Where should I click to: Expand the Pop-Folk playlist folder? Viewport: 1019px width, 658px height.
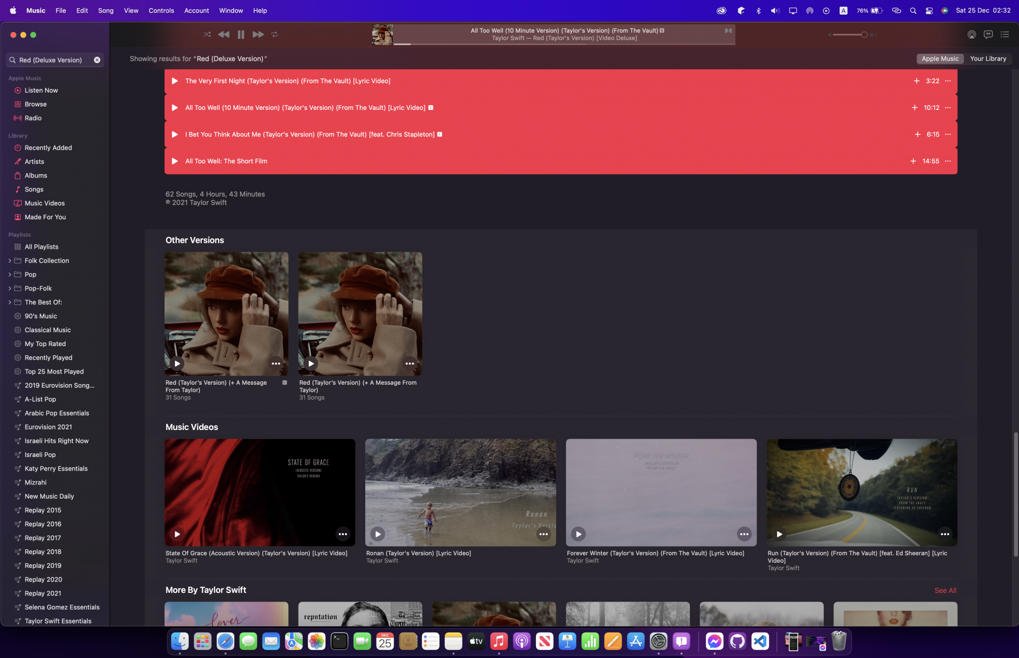(10, 289)
